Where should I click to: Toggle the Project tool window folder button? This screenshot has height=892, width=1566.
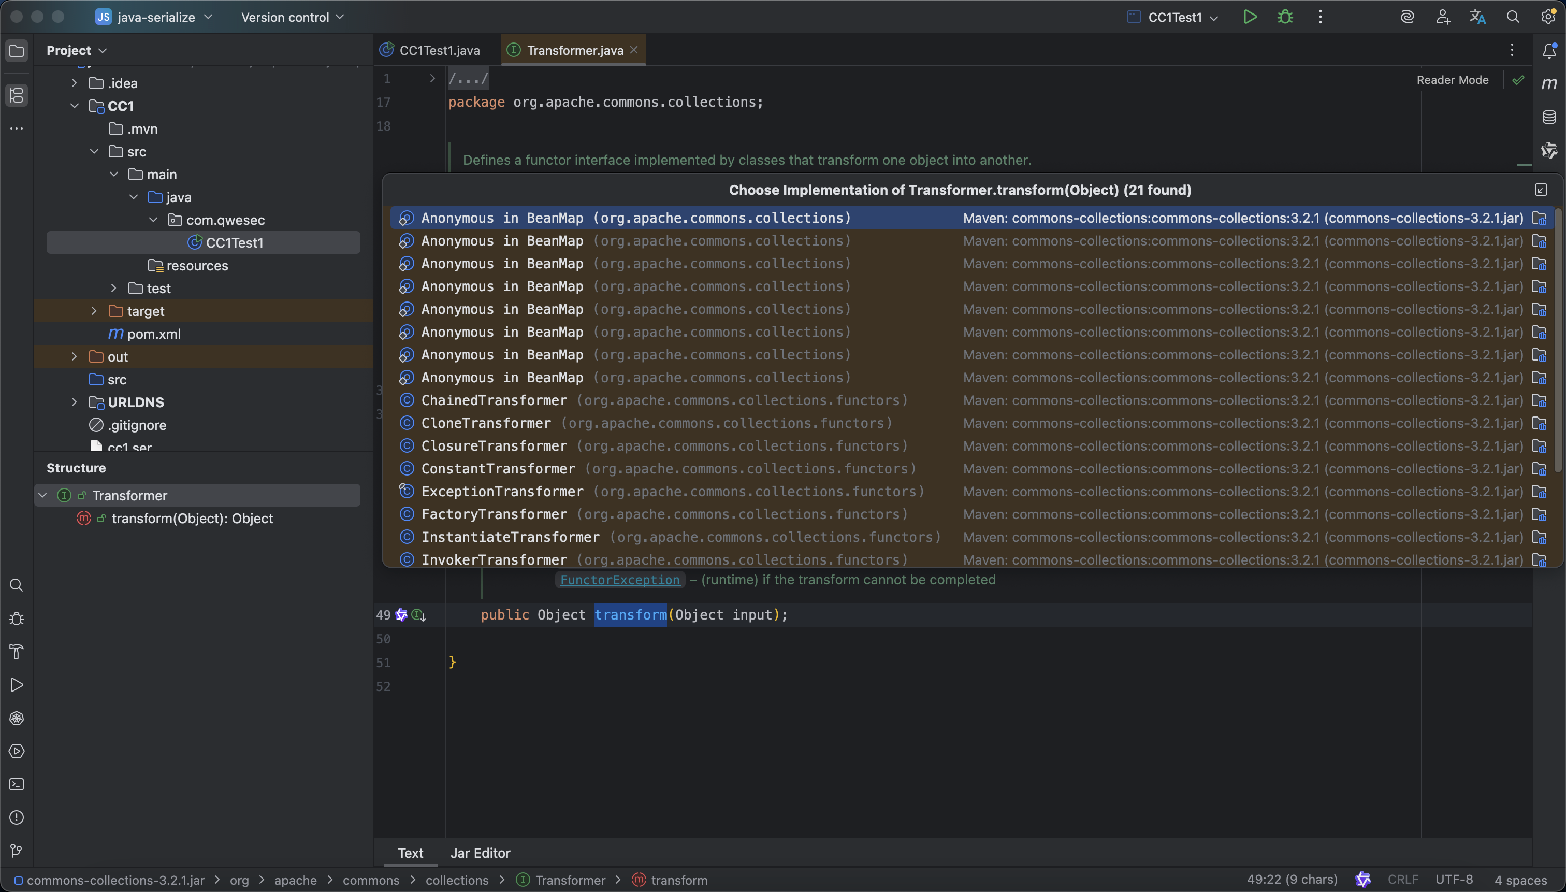tap(17, 51)
